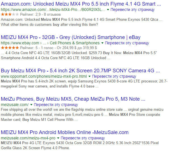
Task: Expand dropdown arrow next to meizusale.com/ URL
Action: pos(31,105)
